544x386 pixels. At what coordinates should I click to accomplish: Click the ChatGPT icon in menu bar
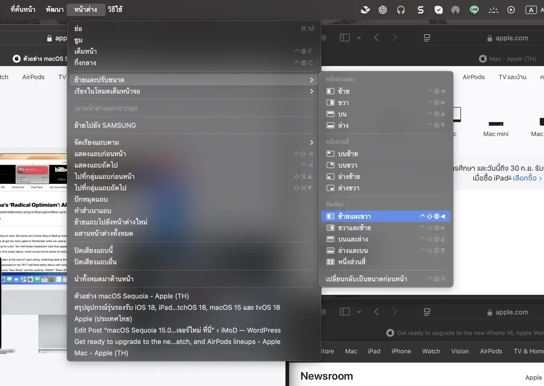coord(383,10)
